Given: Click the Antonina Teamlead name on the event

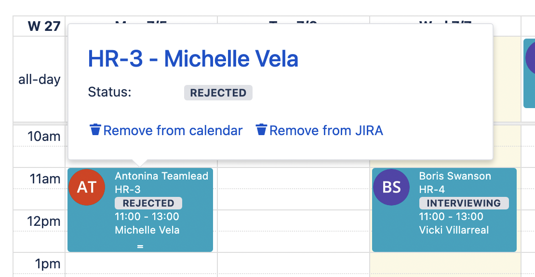Looking at the screenshot, I should [161, 176].
